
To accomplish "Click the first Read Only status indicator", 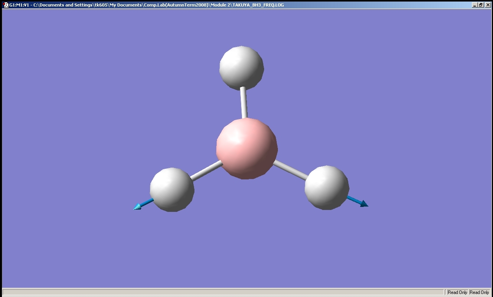I will tap(457, 292).
